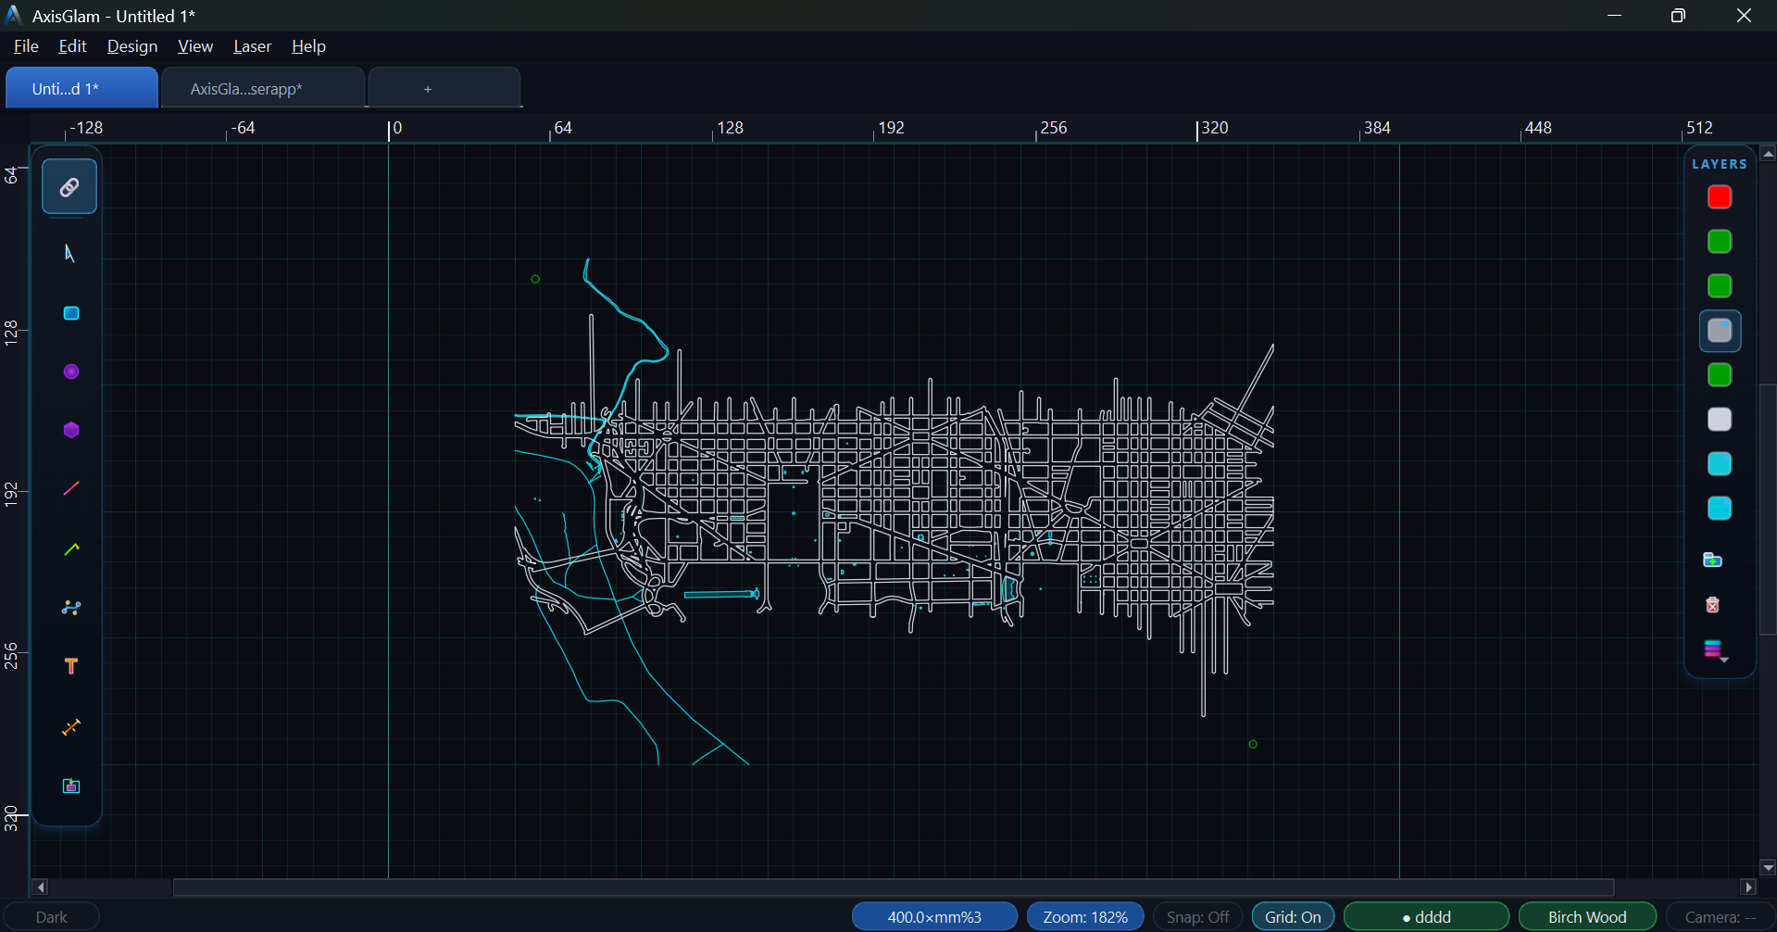
Task: Select the Text tool
Action: pos(69,666)
